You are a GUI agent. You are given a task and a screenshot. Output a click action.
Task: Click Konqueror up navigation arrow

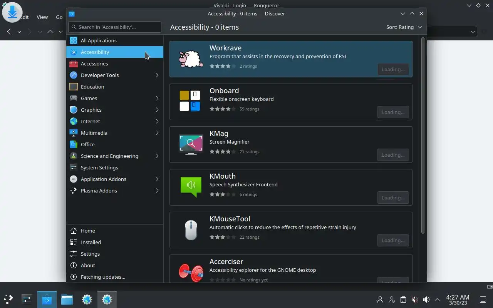[x=50, y=32]
